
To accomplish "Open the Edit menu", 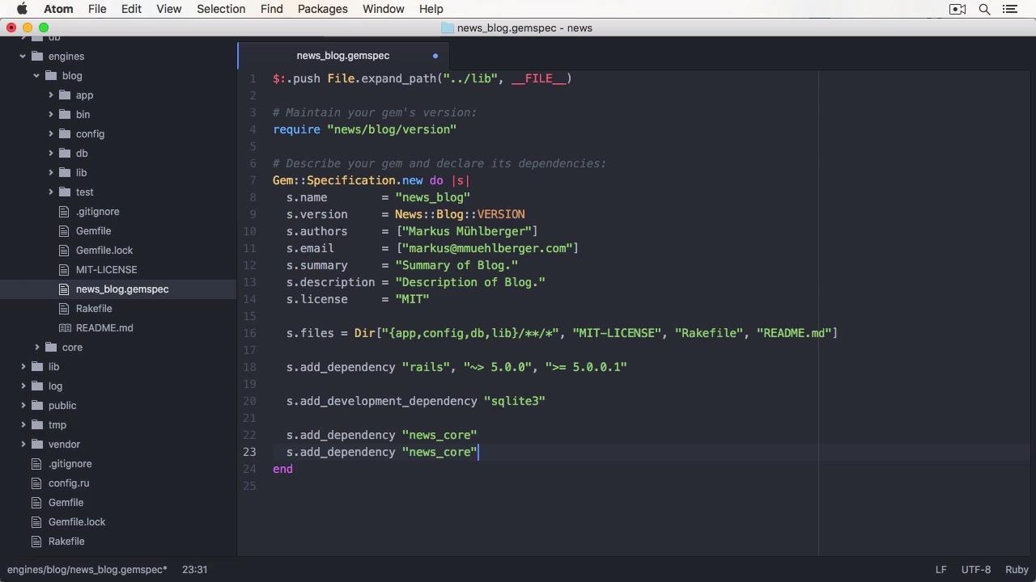I will [131, 9].
